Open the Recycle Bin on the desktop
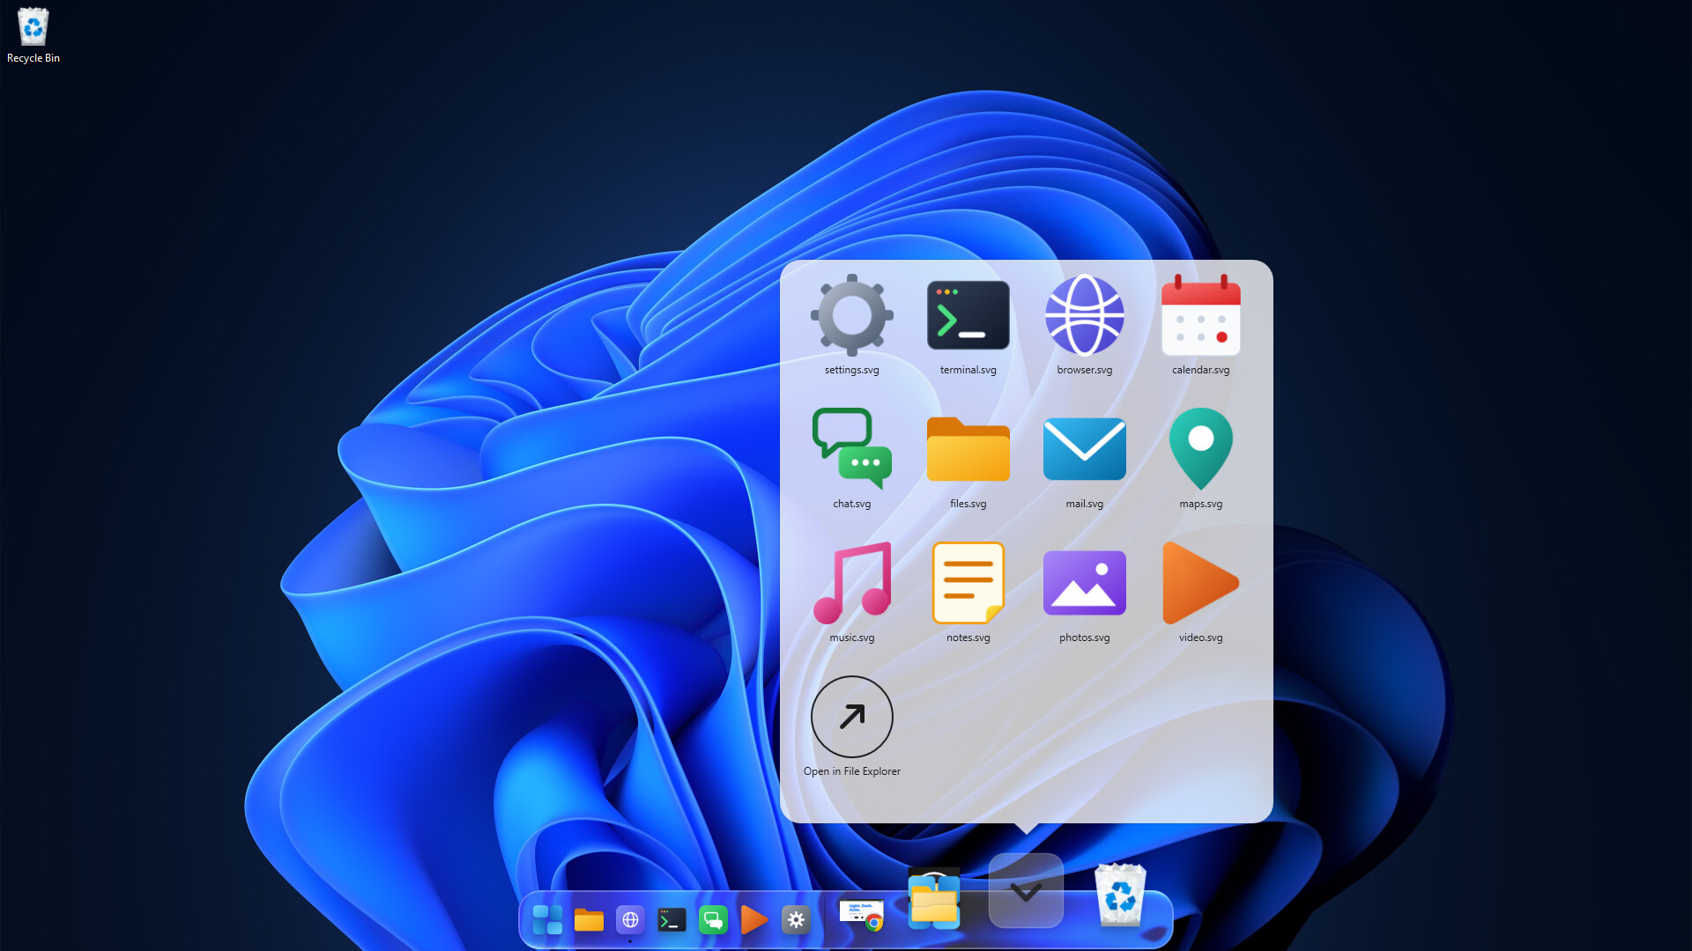1692x951 pixels. [x=33, y=35]
